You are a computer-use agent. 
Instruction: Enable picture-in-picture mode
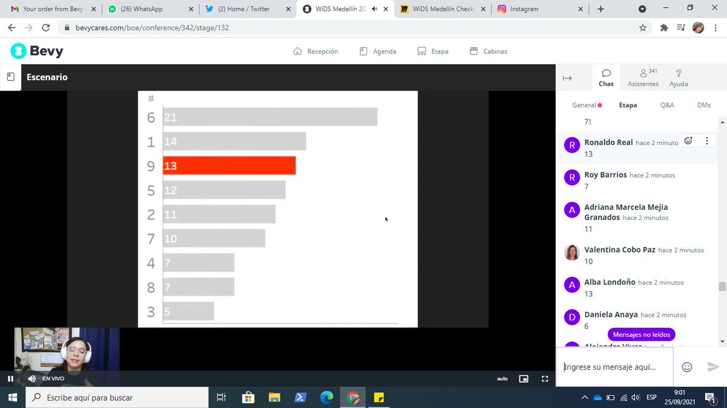(523, 379)
